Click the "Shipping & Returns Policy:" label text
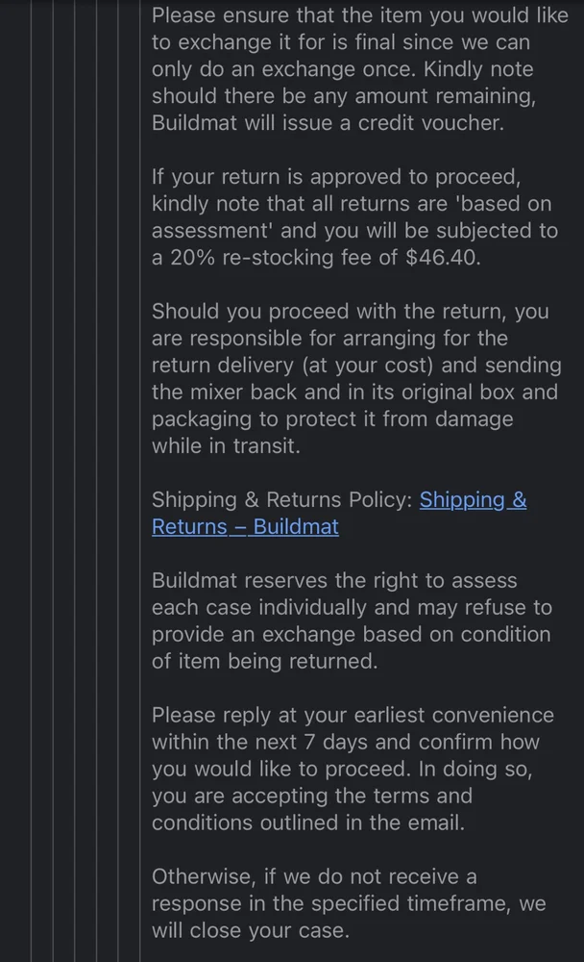The height and width of the screenshot is (962, 584). pyautogui.click(x=282, y=500)
